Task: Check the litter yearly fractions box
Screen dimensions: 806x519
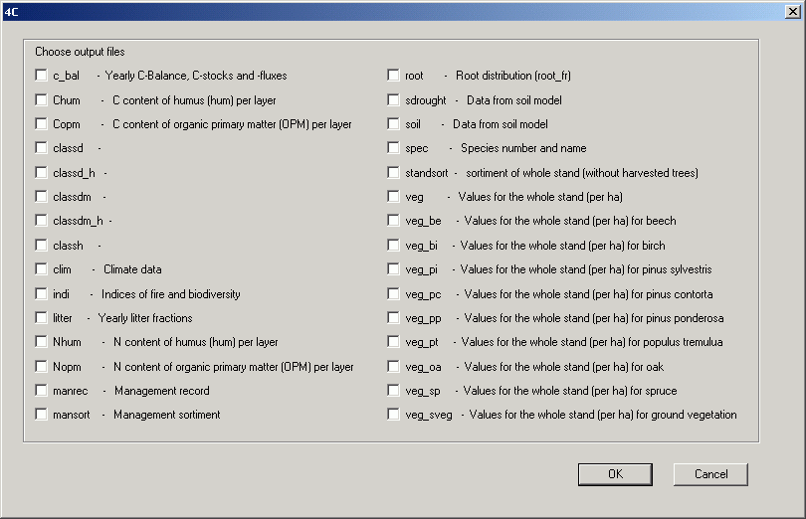Action: click(41, 318)
